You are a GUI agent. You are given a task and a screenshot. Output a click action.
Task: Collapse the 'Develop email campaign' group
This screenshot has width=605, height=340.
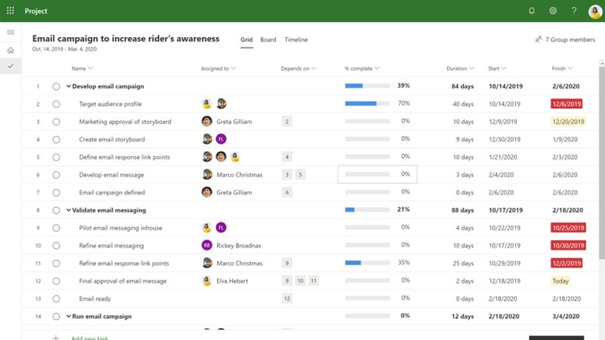[x=68, y=86]
